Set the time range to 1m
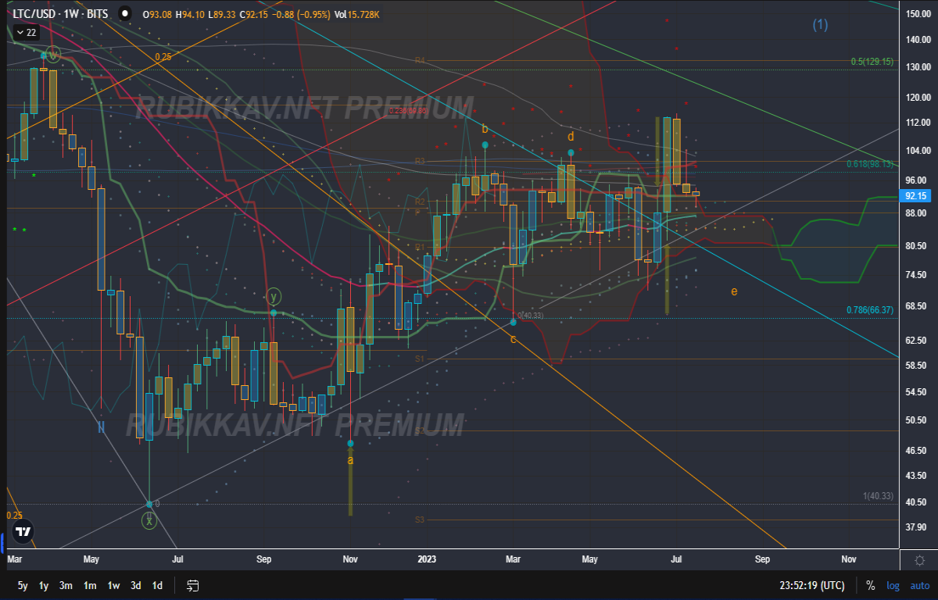The width and height of the screenshot is (938, 600). coord(90,585)
